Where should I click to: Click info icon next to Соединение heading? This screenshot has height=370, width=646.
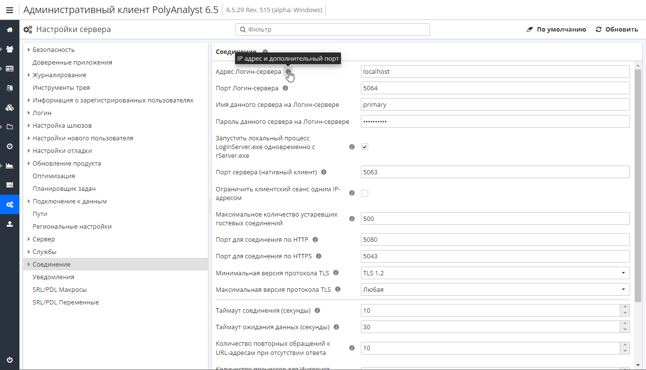click(265, 51)
